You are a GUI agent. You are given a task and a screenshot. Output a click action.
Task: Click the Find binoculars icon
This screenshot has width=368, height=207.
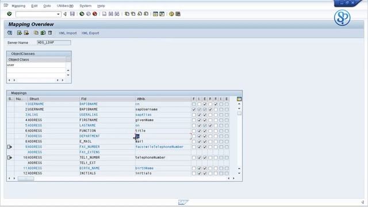pyautogui.click(x=111, y=14)
